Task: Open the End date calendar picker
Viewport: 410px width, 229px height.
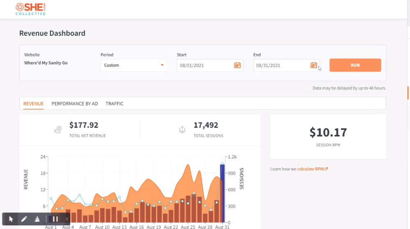Action: (314, 65)
